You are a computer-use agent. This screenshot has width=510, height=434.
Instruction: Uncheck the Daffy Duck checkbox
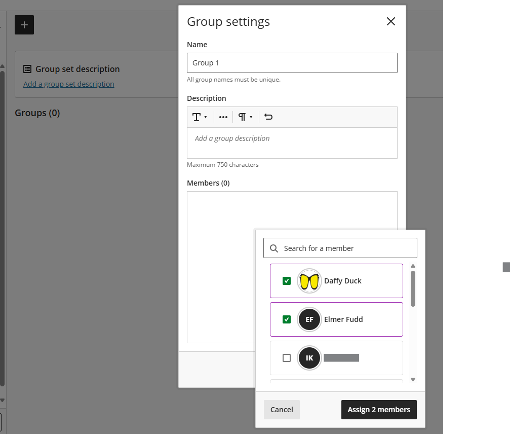287,281
